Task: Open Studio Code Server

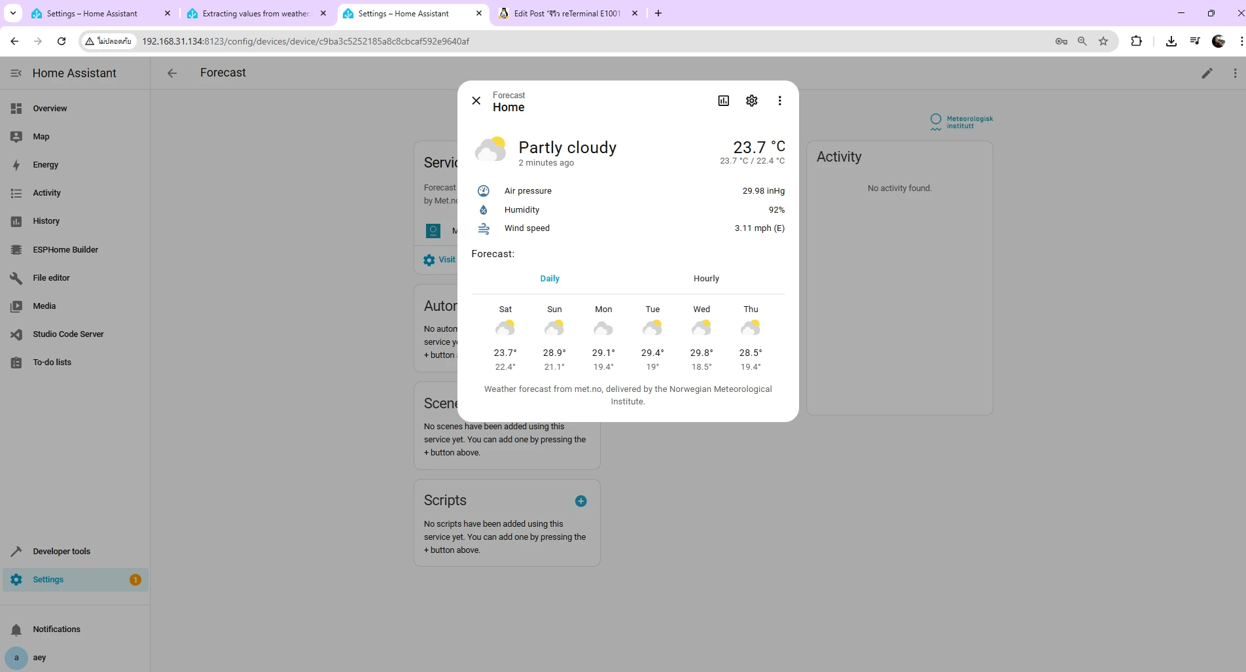Action: coord(68,334)
